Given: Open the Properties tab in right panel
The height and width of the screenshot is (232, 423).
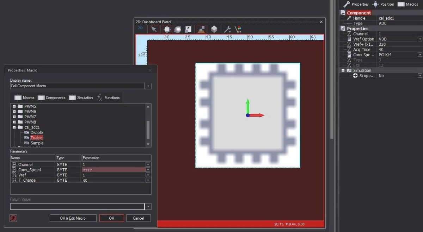Looking at the screenshot, I should coord(356,4).
